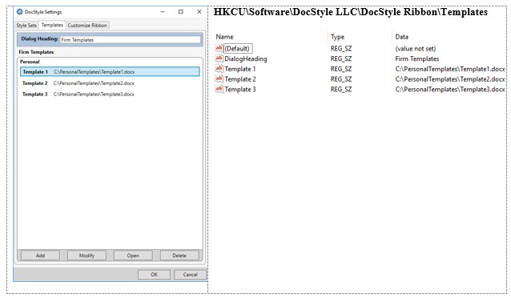Screen dimensions: 511x298
Task: Select the Template 2 registry value name
Action: click(x=240, y=79)
